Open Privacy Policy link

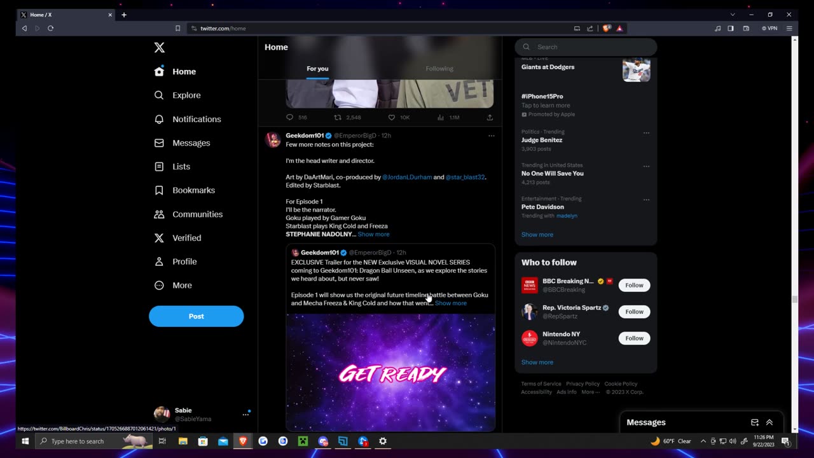click(583, 384)
